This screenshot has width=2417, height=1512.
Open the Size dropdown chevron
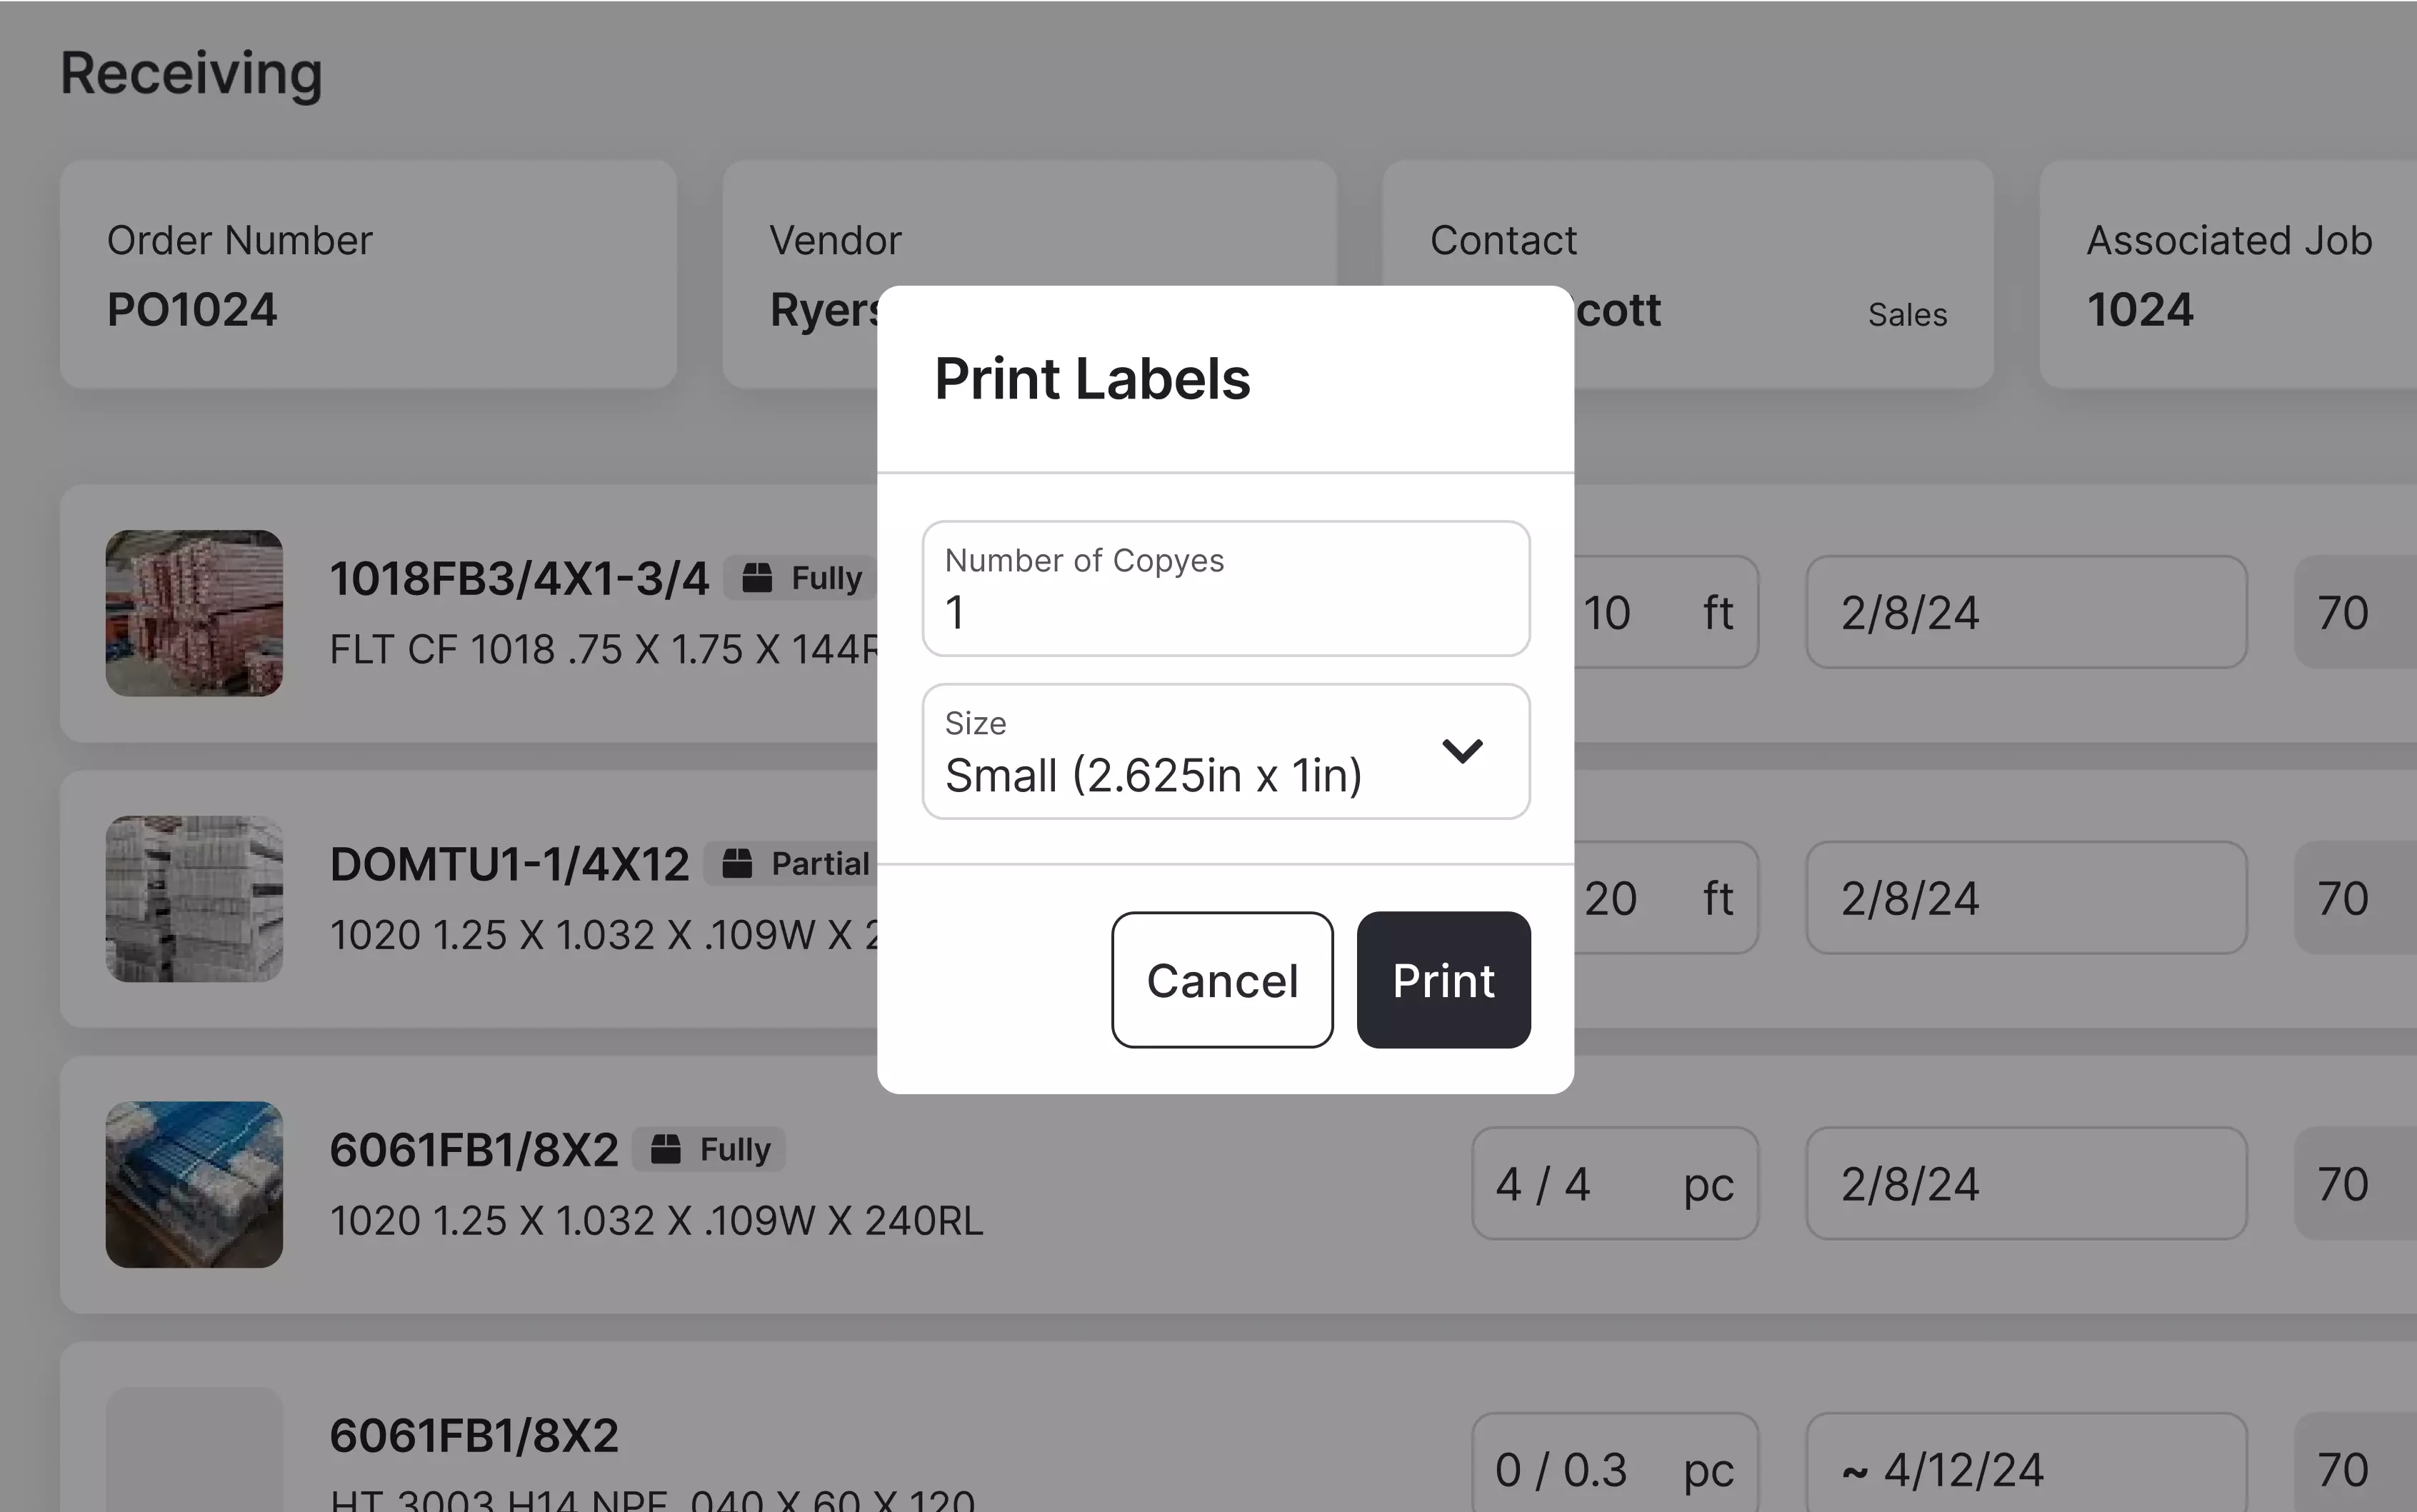click(1462, 751)
